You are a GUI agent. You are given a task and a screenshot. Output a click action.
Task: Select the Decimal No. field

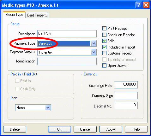(126, 105)
